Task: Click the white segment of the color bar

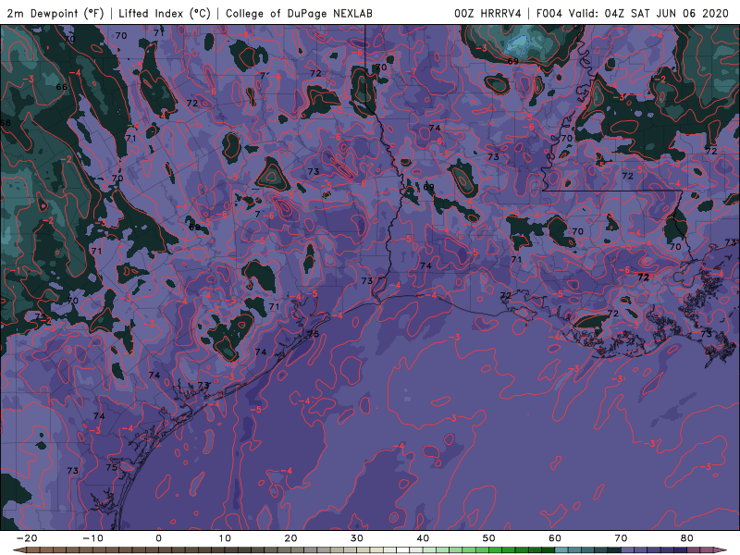Action: coord(403,550)
